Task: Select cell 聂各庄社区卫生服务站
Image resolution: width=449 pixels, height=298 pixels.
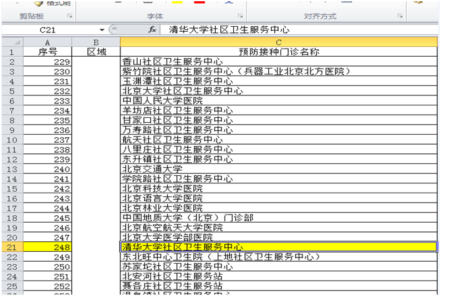Action: (x=279, y=286)
